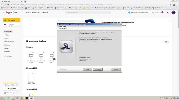Click the taskbar clock
Screen dimensions: 179x100
[x=174, y=98]
